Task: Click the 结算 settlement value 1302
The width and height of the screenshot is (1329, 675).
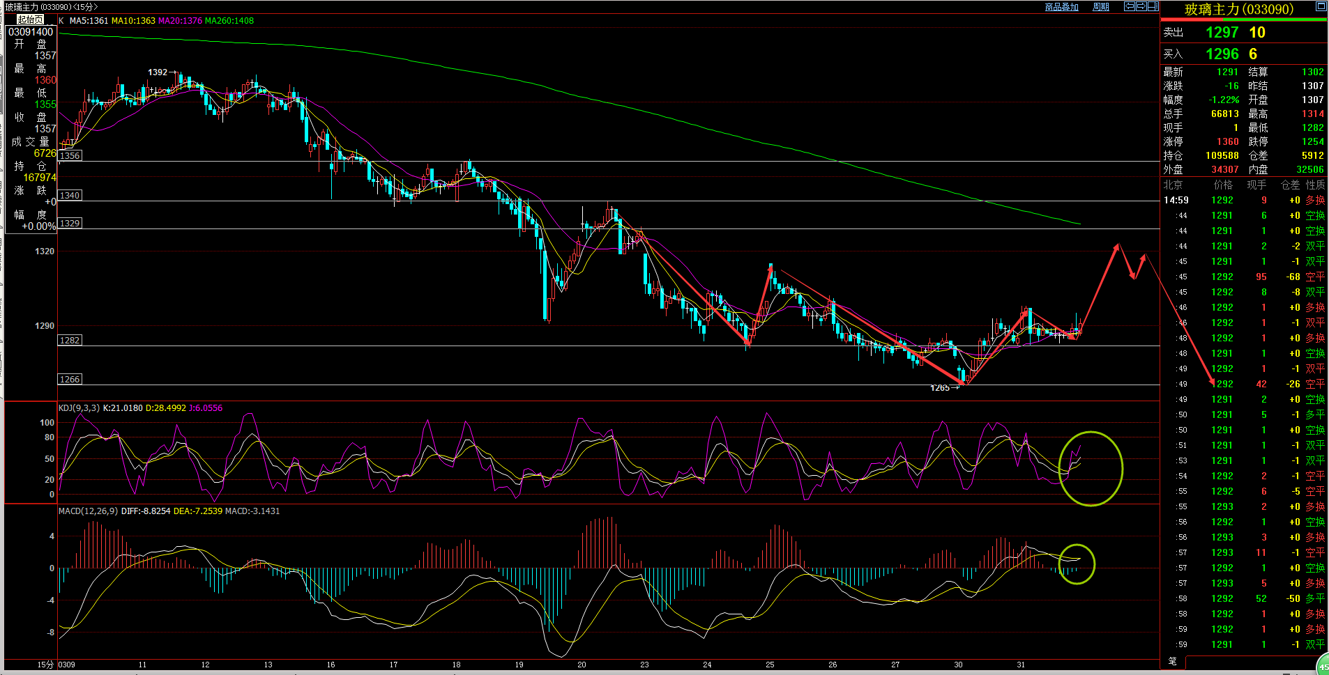Action: click(1312, 72)
